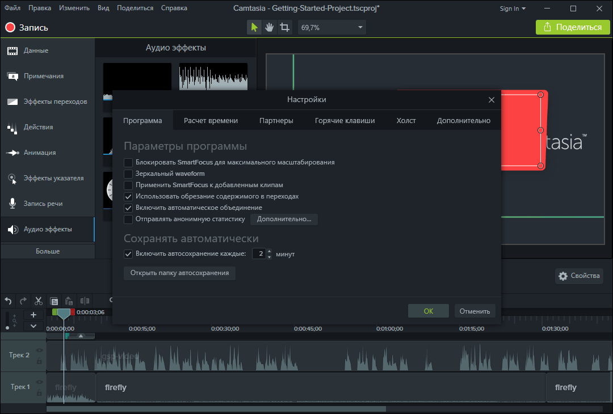The width and height of the screenshot is (613, 414).
Task: Click autosave minutes input field
Action: (x=259, y=254)
